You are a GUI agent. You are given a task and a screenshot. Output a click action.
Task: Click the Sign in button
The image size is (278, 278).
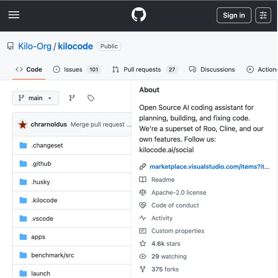234,15
